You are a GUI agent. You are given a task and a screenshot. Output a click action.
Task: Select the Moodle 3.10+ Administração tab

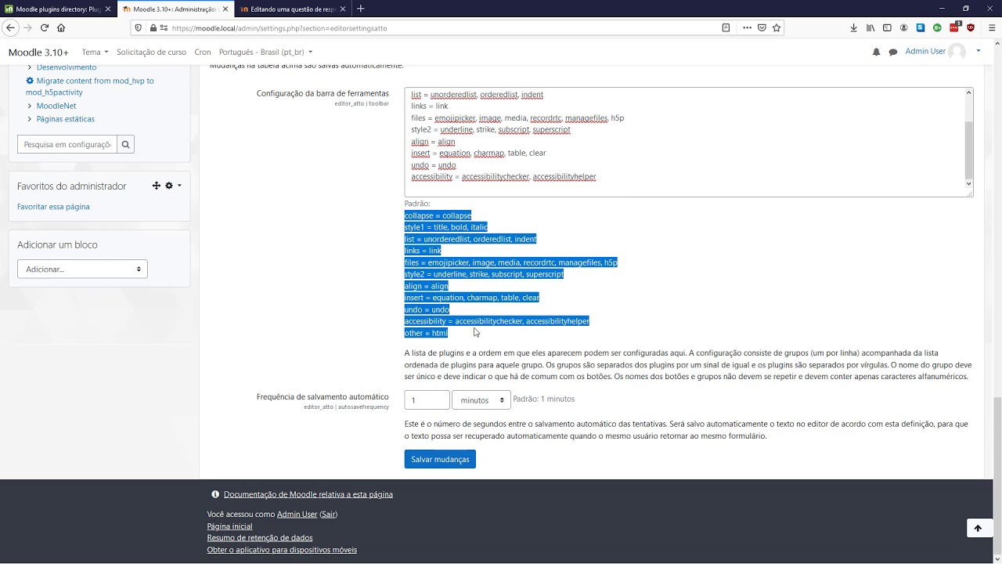point(175,9)
